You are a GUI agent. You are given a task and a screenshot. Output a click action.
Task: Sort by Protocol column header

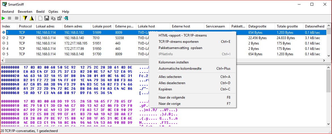click(25, 26)
